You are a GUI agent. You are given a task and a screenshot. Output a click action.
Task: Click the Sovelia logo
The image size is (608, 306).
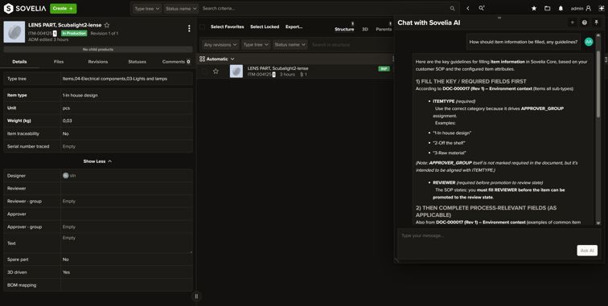click(25, 8)
